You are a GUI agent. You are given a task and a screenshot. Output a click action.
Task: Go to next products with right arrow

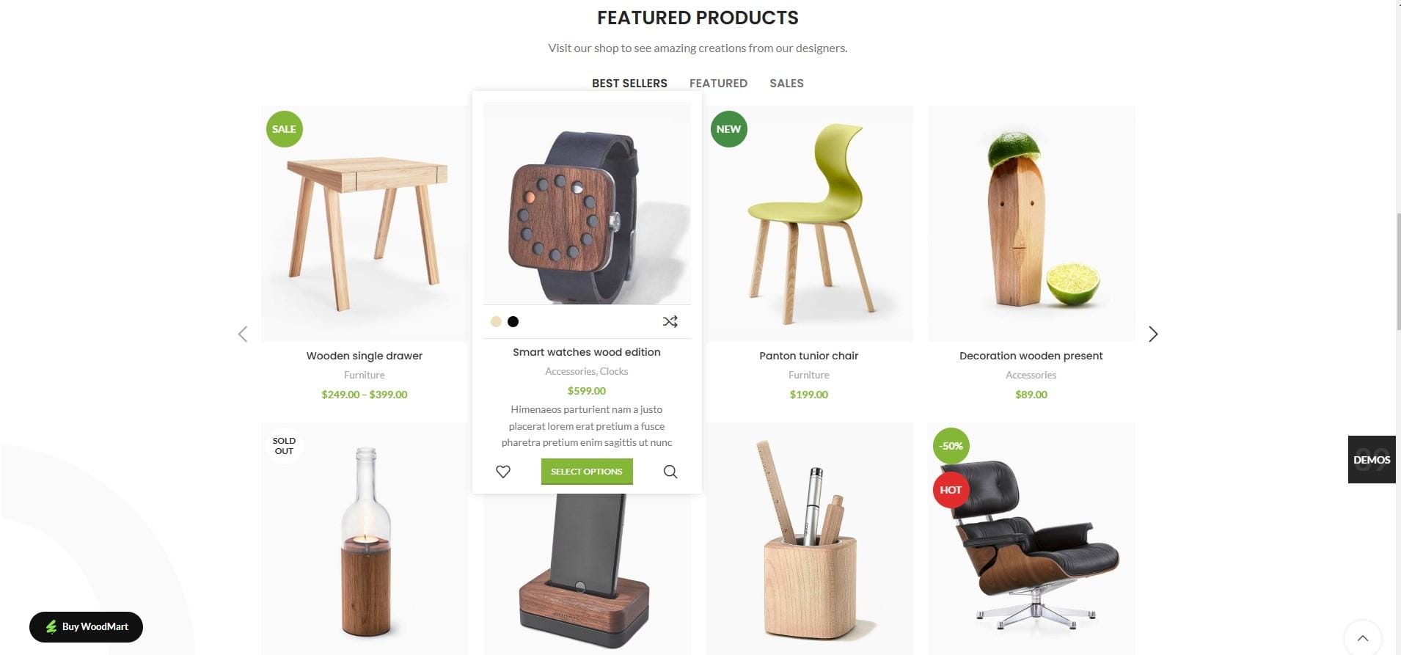tap(1153, 334)
